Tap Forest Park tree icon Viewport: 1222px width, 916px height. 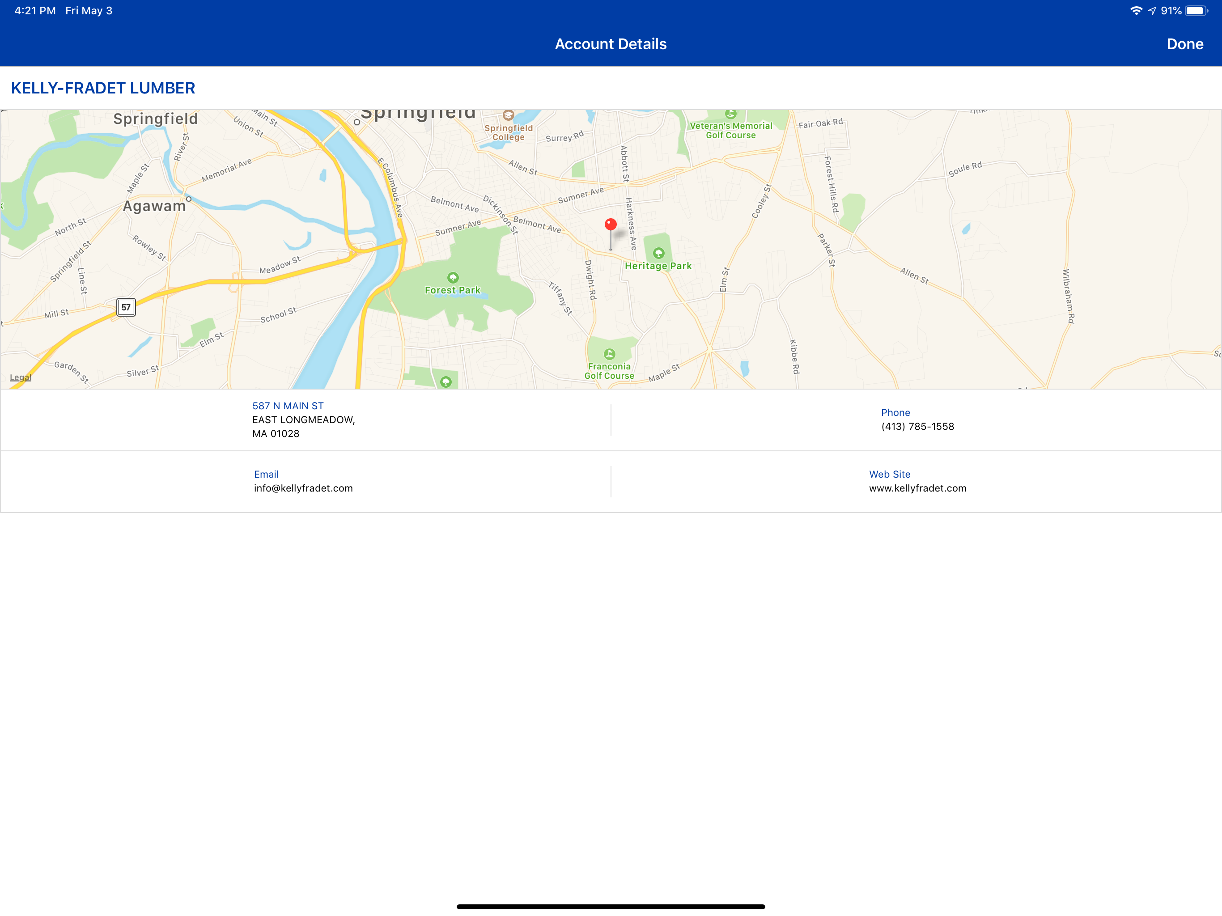tap(453, 277)
